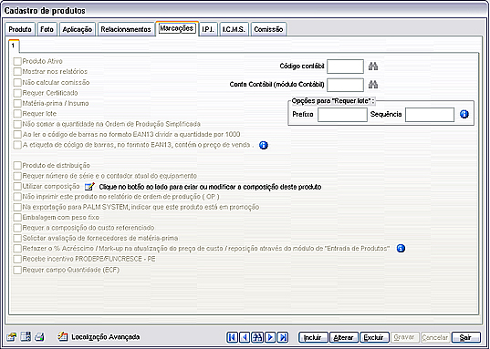Go to first record navigation button

pyautogui.click(x=232, y=337)
